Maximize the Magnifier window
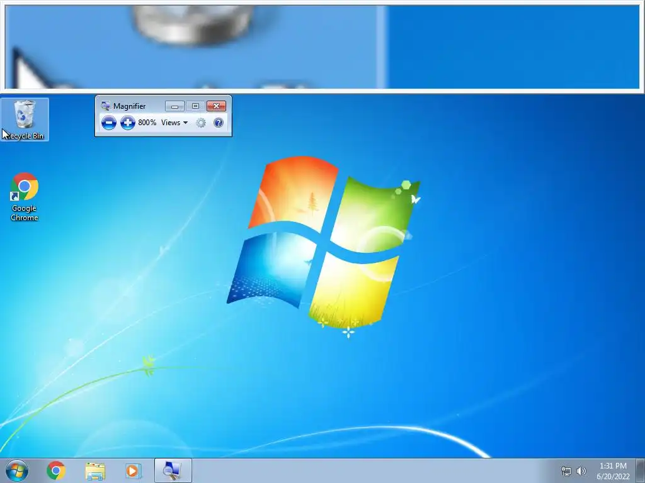The image size is (645, 483). (x=195, y=106)
